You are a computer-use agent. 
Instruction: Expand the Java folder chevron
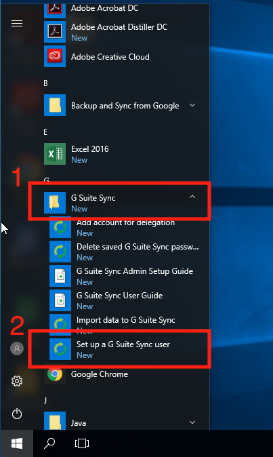[192, 422]
